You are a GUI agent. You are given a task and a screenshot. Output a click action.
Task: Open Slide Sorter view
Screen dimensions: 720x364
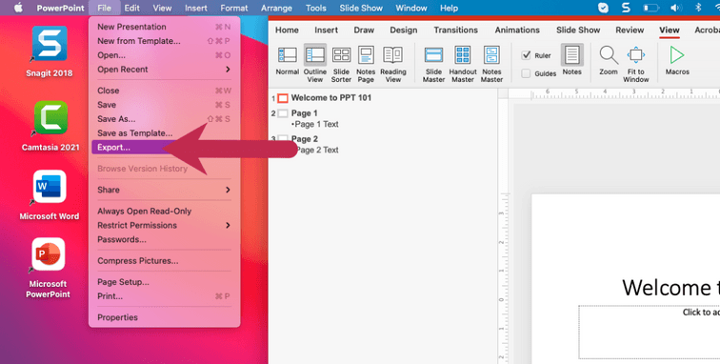pyautogui.click(x=341, y=64)
